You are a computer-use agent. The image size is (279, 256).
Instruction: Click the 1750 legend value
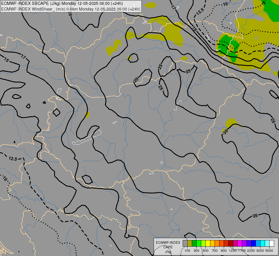pos(242,251)
